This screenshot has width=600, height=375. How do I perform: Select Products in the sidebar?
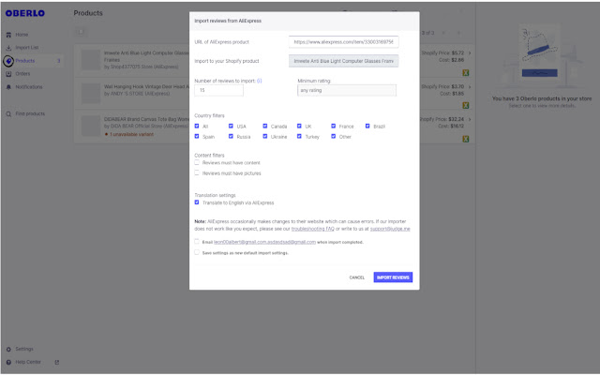25,61
